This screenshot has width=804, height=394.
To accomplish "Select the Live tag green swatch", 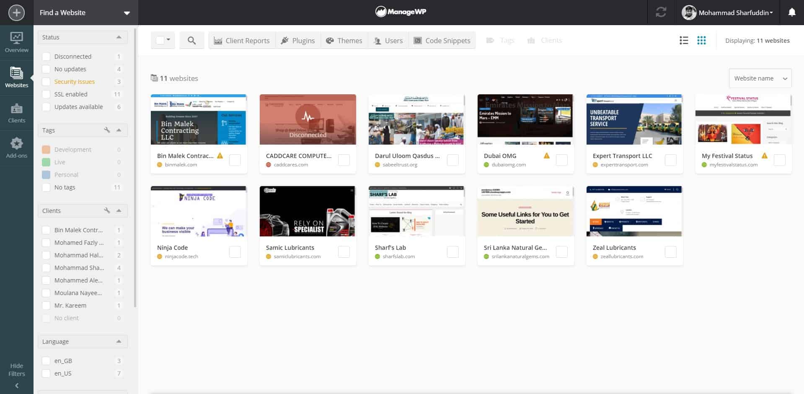I will 46,162.
